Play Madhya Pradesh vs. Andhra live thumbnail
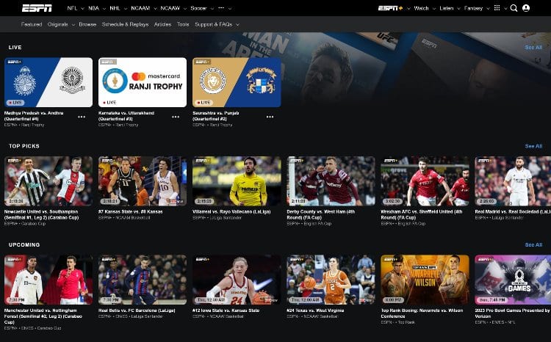This screenshot has width=551, height=342. click(48, 82)
